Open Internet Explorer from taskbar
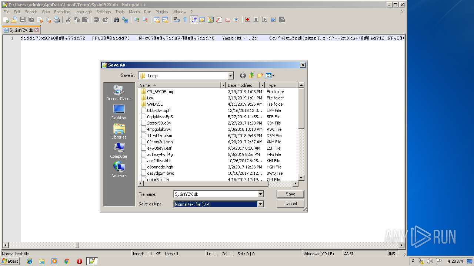Screen dimensions: 474x266 [30, 261]
